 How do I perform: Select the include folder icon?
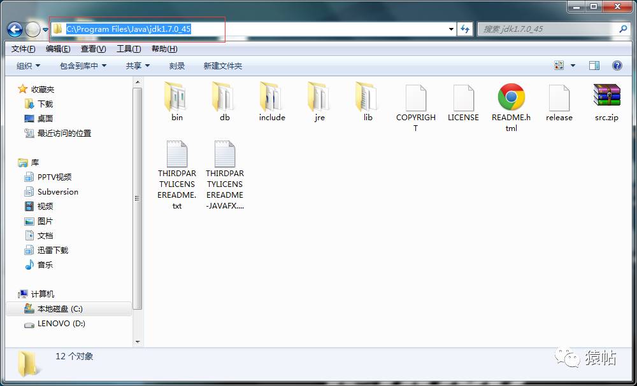pyautogui.click(x=272, y=97)
